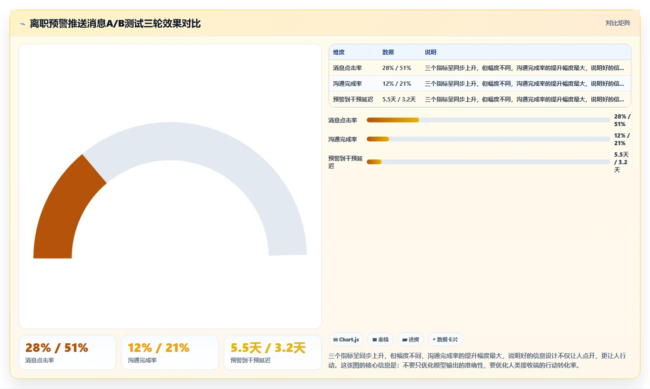
Task: Click the 5.5天 / 3.2天 value beside progress bar
Action: coord(622,162)
